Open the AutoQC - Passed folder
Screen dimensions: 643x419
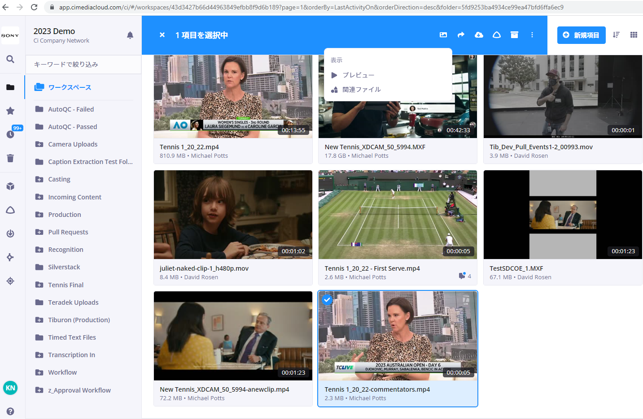(73, 127)
